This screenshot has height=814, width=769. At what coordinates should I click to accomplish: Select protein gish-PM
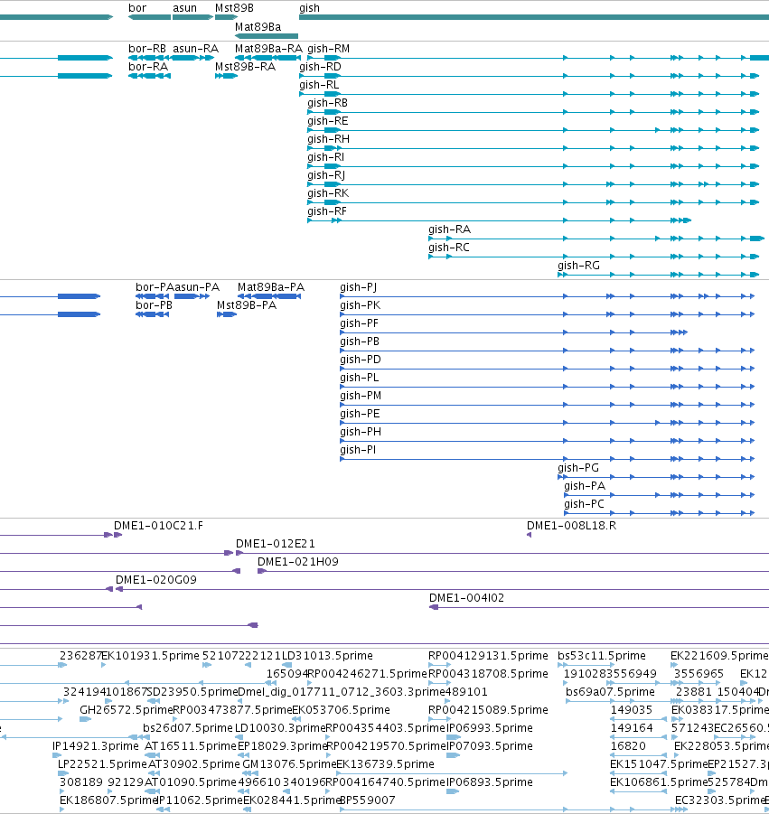(361, 396)
